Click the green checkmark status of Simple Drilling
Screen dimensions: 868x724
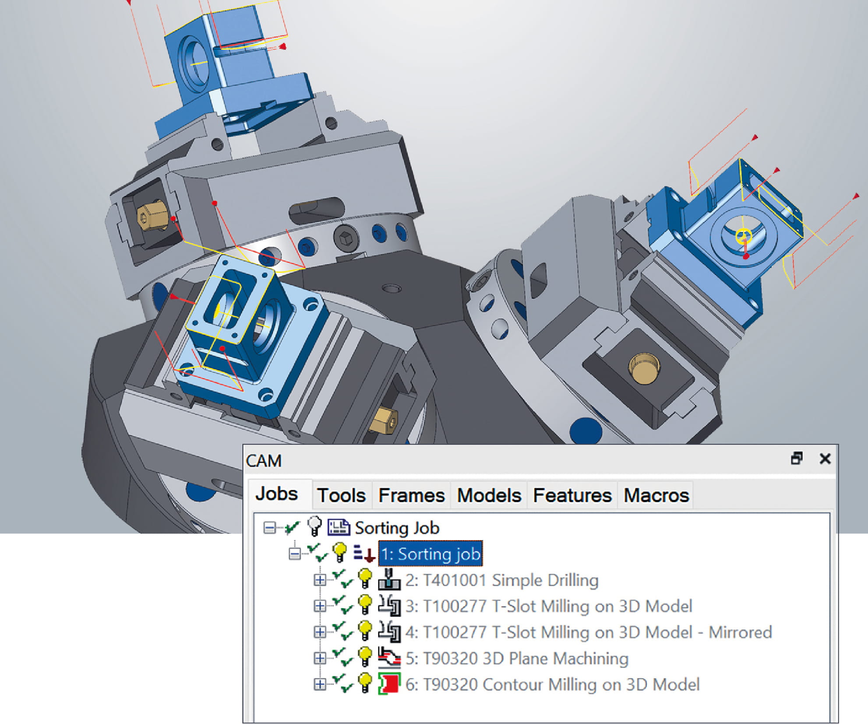342,579
